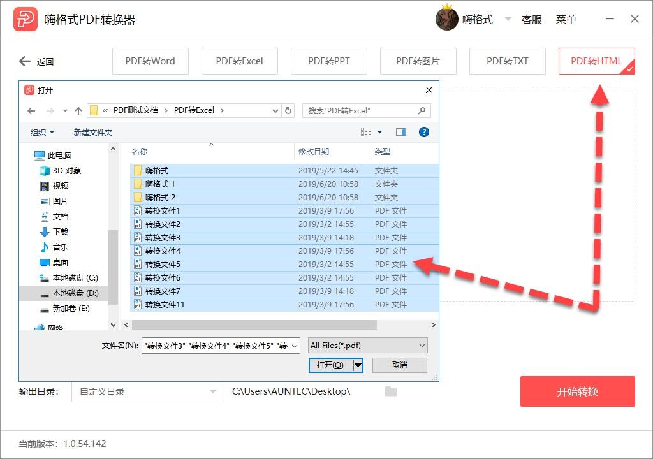Switch to the PDF转PPT tab
The image size is (653, 459).
click(328, 61)
